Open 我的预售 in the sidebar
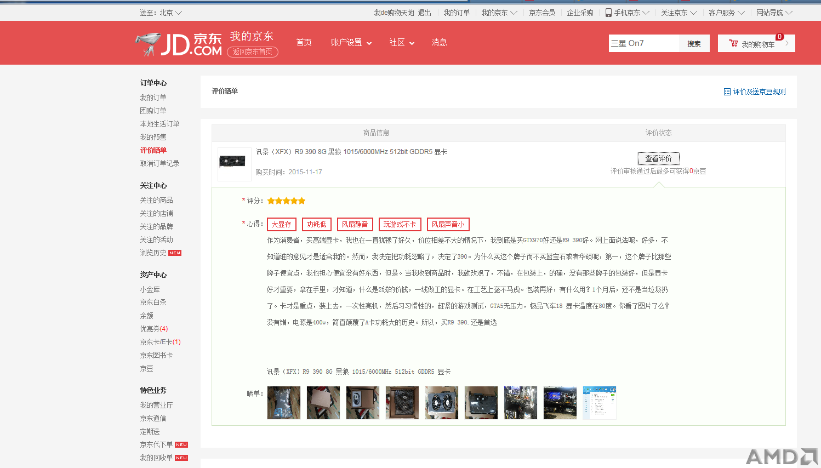 click(x=153, y=137)
